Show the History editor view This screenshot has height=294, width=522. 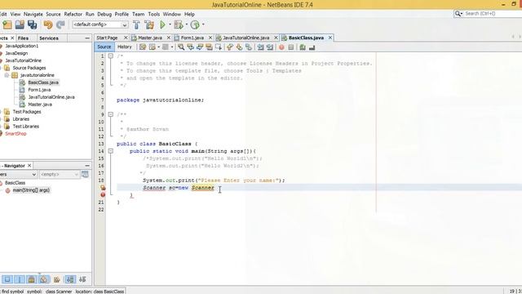click(x=125, y=47)
